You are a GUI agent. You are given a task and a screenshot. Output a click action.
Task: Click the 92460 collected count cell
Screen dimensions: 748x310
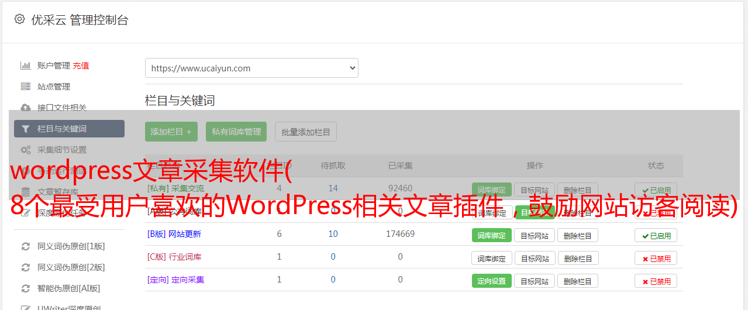(400, 188)
